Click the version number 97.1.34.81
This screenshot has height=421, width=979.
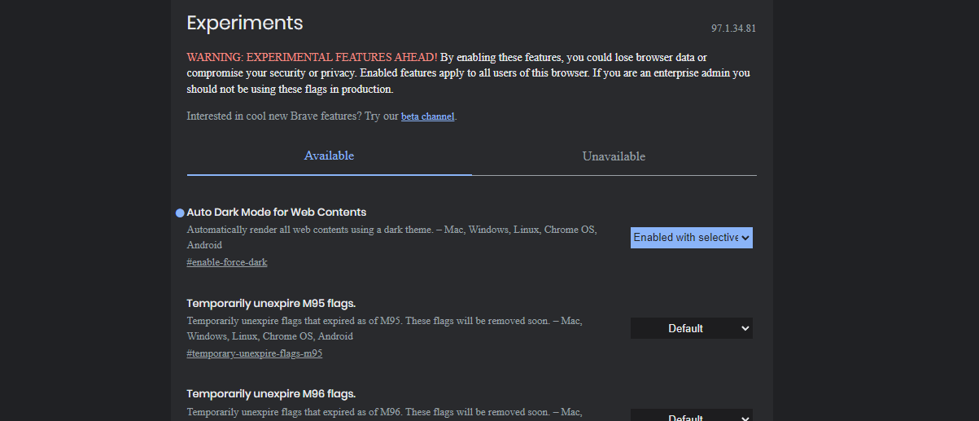733,29
